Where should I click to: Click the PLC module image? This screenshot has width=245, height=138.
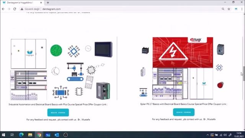coord(103,91)
